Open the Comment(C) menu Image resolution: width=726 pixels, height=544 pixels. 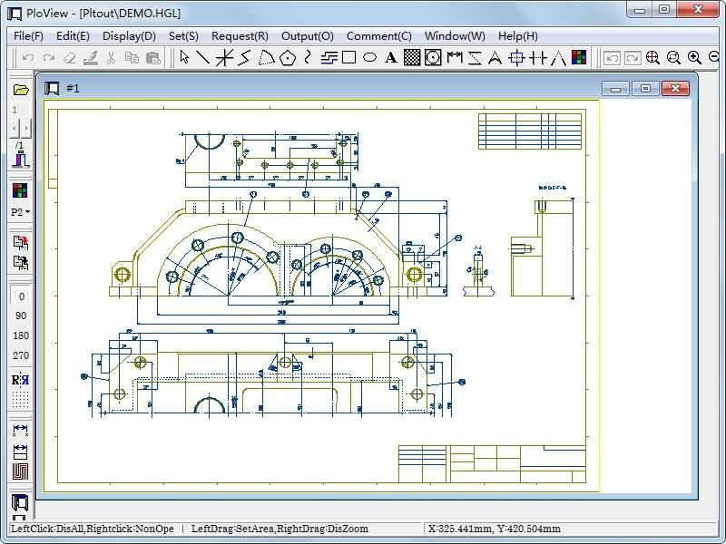(378, 36)
